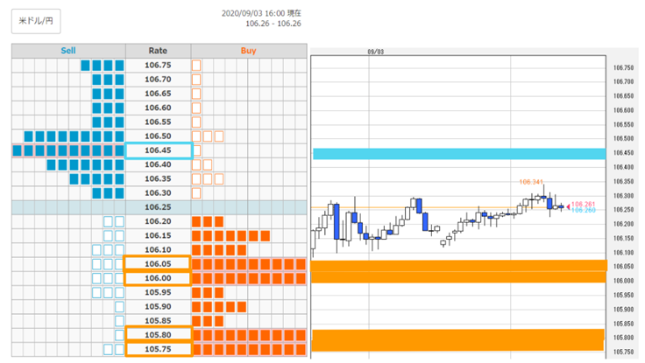The width and height of the screenshot is (645, 363).
Task: Click the current 106.25 rate row
Action: (159, 207)
